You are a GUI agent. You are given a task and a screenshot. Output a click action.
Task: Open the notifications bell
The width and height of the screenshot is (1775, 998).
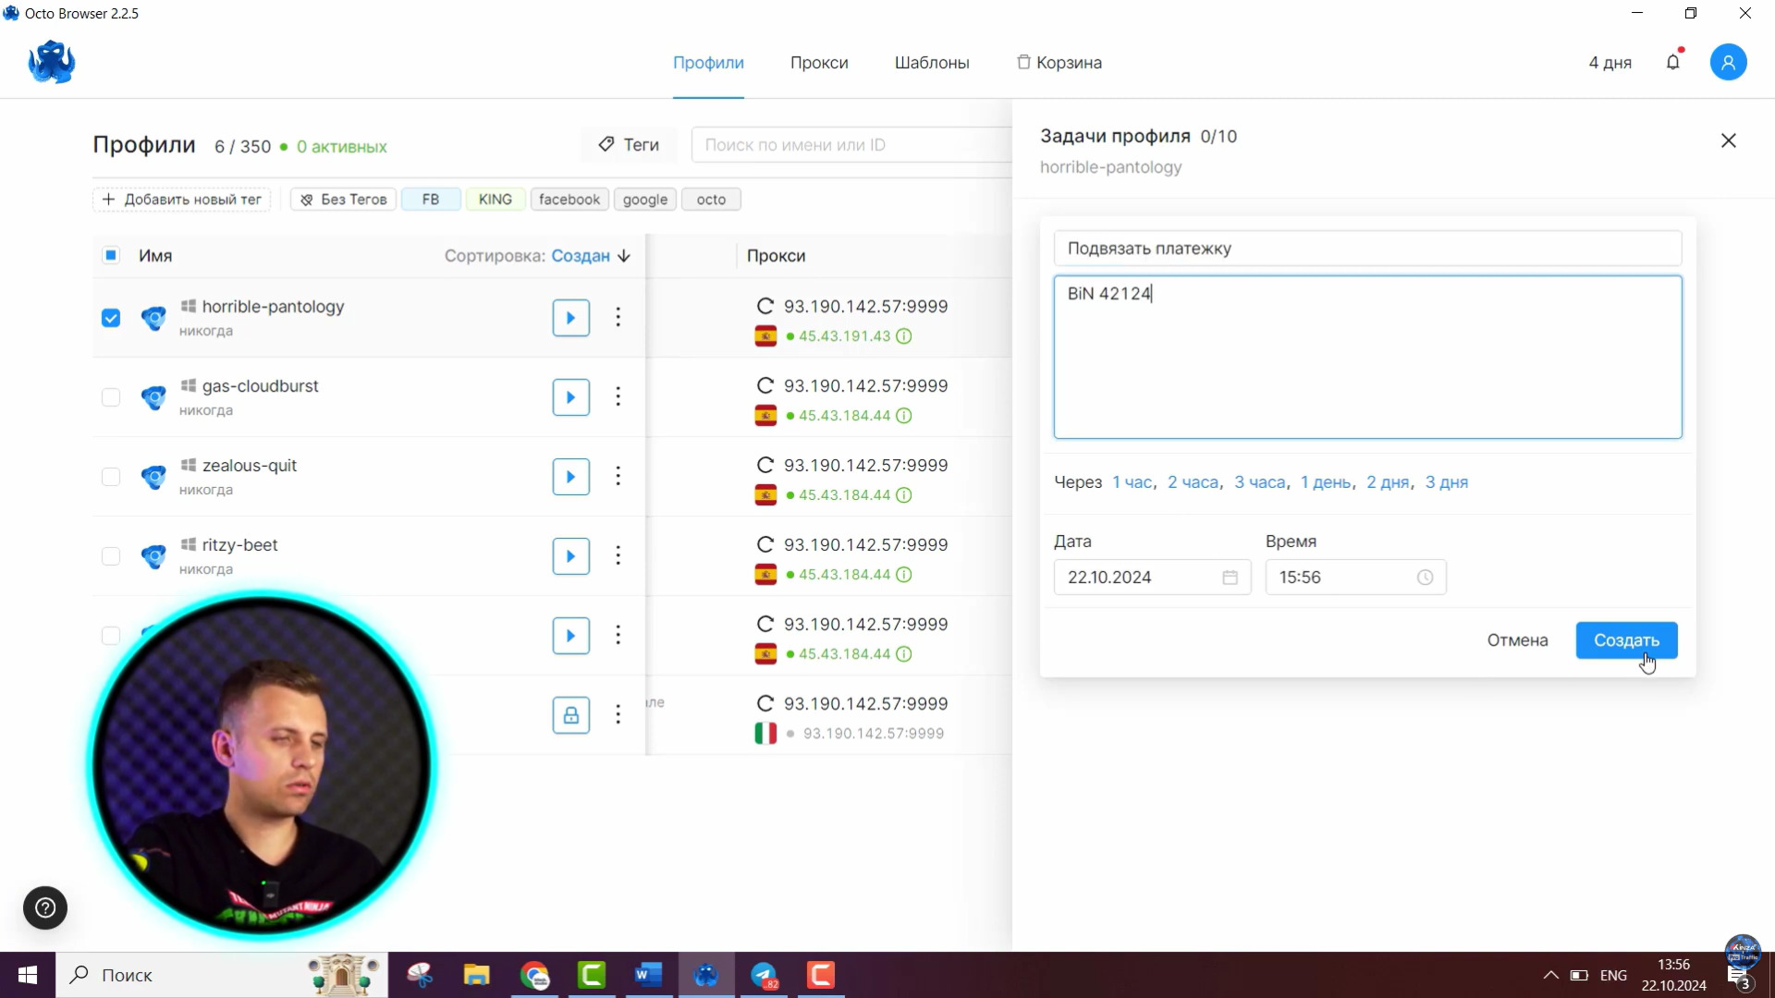point(1673,62)
